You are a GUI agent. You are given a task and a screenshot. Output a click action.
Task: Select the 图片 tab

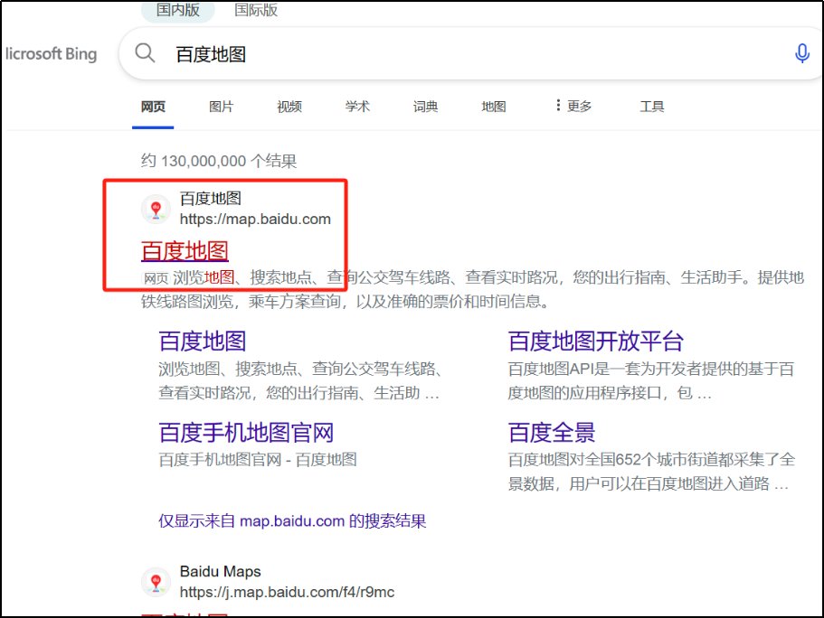(222, 107)
